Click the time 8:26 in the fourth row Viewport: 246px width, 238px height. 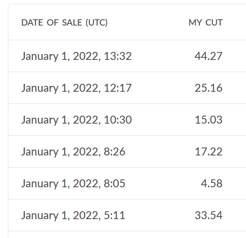(x=114, y=152)
